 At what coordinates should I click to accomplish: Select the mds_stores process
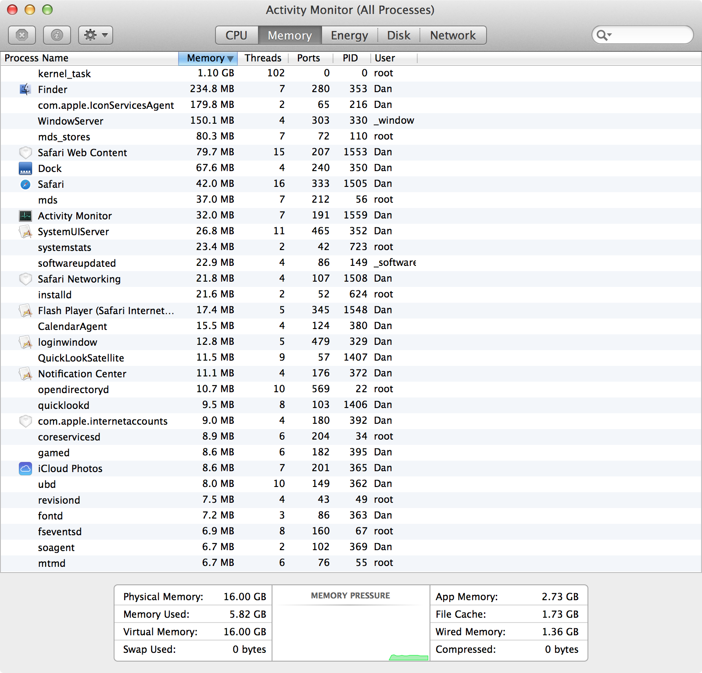pos(351,137)
